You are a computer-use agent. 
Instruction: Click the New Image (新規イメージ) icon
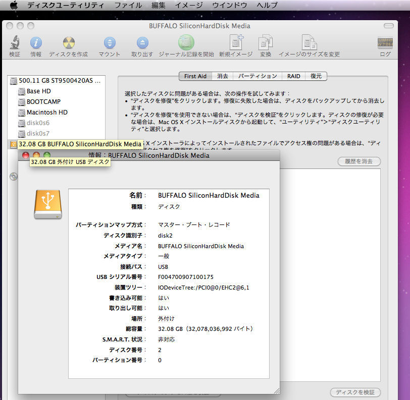236,42
